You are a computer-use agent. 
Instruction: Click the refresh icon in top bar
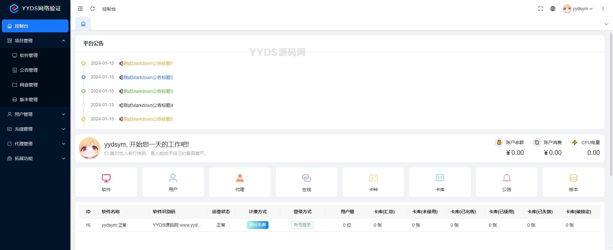(92, 9)
